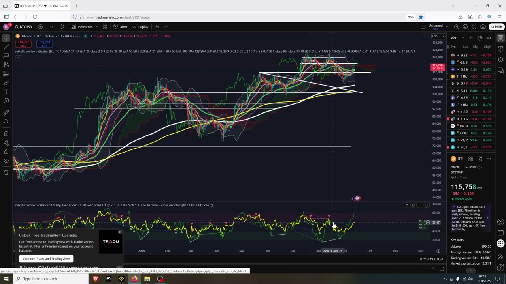Click the 115,758 BUY button
This screenshot has height=284, width=506.
(x=45, y=43)
